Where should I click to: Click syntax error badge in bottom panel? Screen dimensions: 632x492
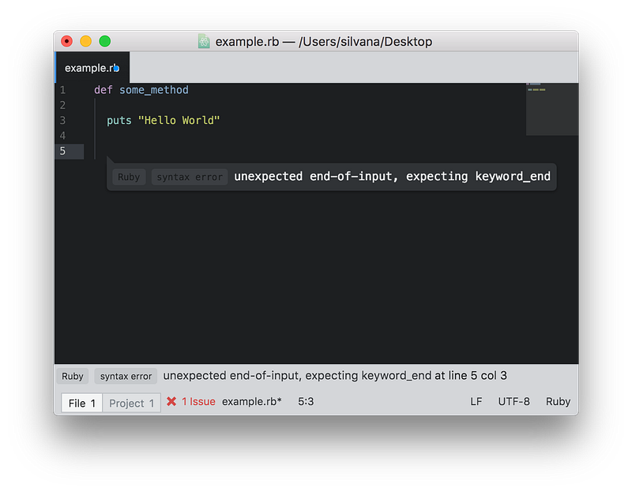(126, 376)
